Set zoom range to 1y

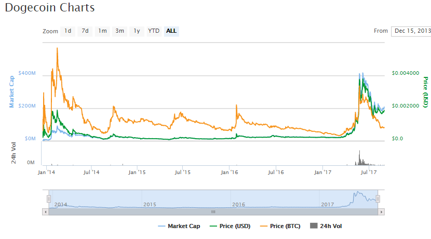[137, 31]
